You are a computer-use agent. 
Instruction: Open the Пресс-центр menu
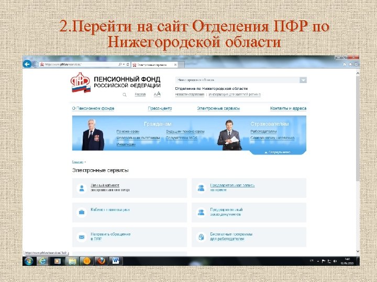click(x=160, y=109)
